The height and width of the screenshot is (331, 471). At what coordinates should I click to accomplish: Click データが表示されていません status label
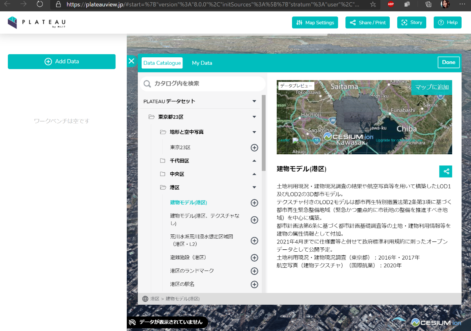(171, 322)
